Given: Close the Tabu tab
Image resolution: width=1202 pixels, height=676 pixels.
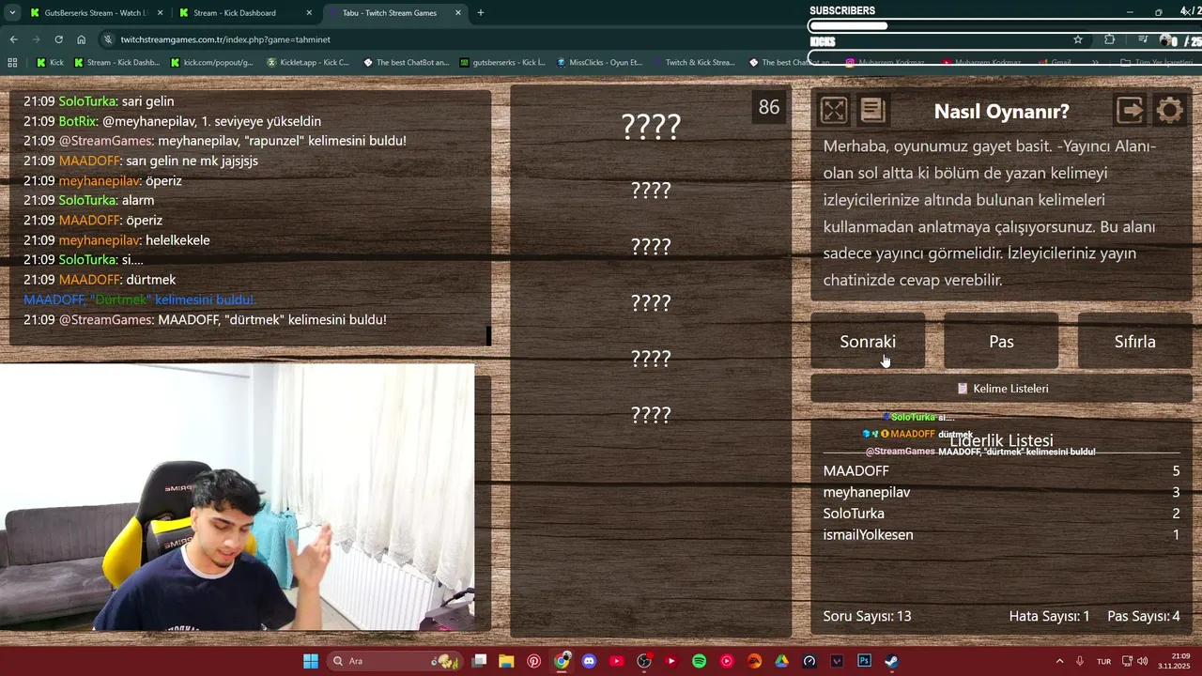Looking at the screenshot, I should point(458,13).
